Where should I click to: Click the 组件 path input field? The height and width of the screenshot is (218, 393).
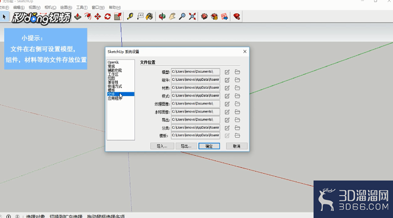195,80
